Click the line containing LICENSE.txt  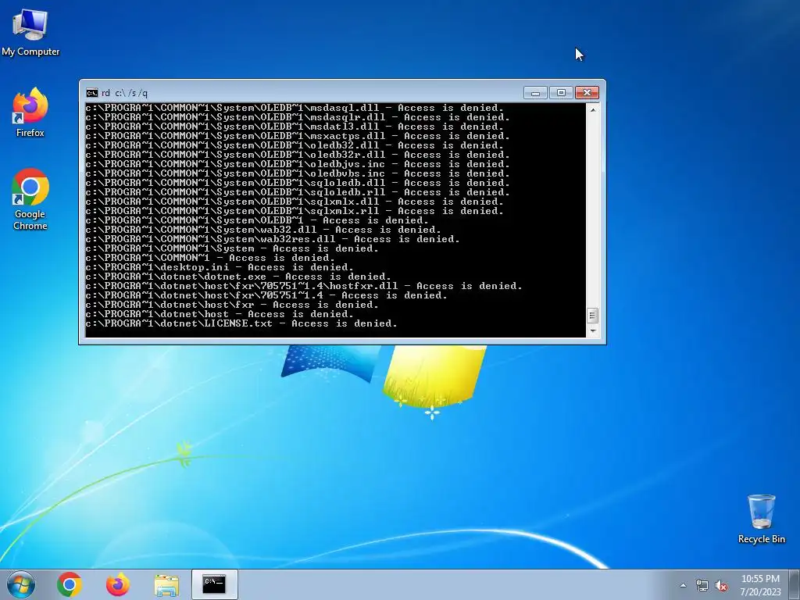241,323
